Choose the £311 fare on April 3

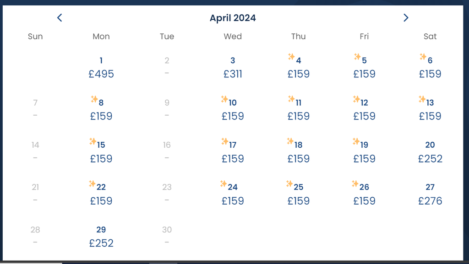coord(233,74)
